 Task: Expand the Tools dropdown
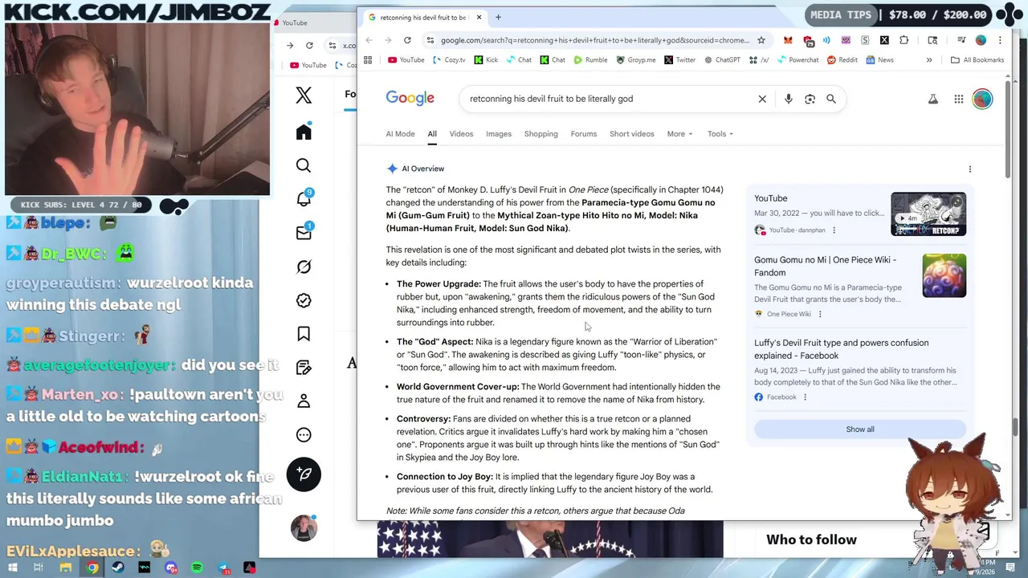coord(720,134)
